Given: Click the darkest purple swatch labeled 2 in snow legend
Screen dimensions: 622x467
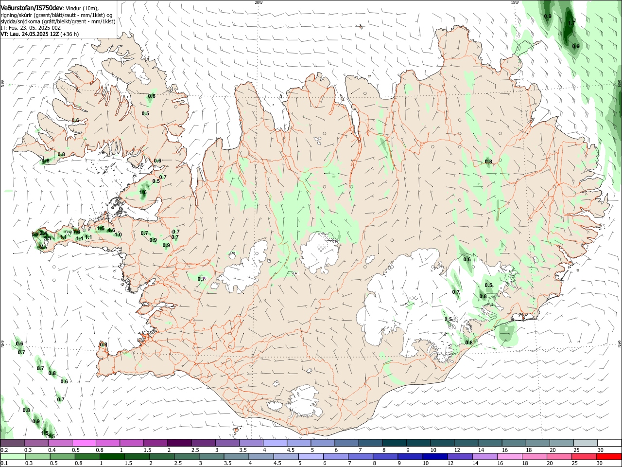Looking at the screenshot, I should [x=179, y=443].
